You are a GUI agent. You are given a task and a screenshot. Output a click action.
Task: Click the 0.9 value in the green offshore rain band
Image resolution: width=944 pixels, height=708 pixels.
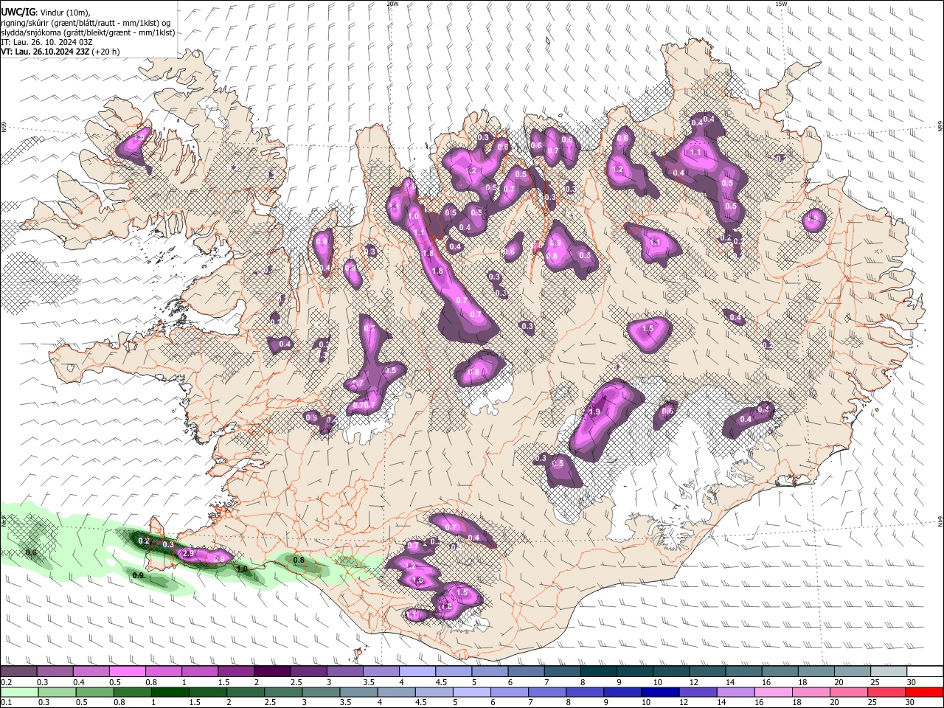pyautogui.click(x=137, y=575)
